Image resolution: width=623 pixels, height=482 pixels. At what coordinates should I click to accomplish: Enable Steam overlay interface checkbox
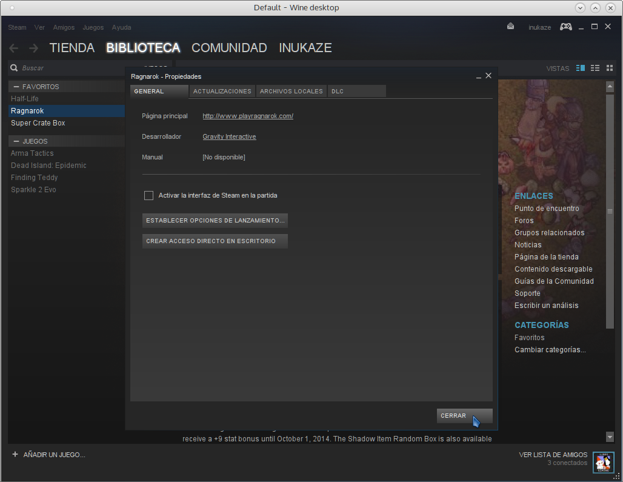[x=148, y=195]
